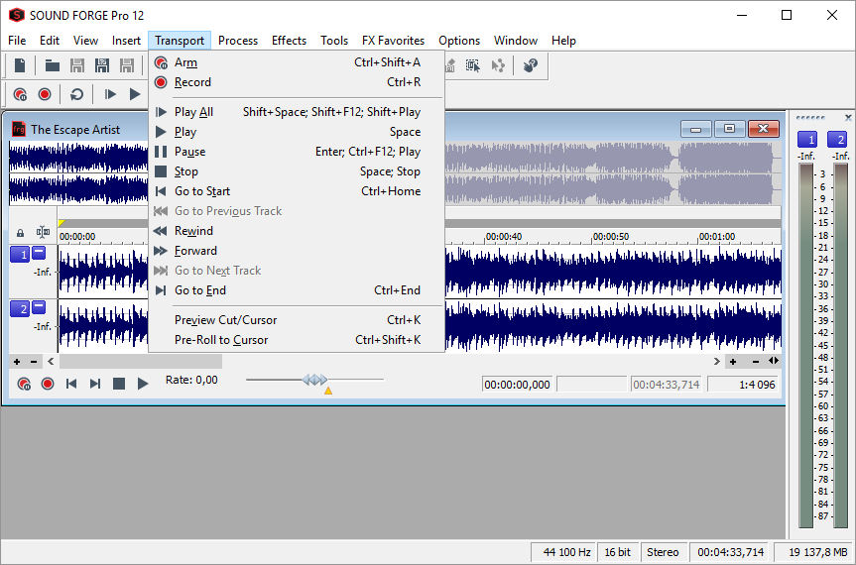Collapse channel 1 with minus button
The image size is (856, 565).
[39, 253]
